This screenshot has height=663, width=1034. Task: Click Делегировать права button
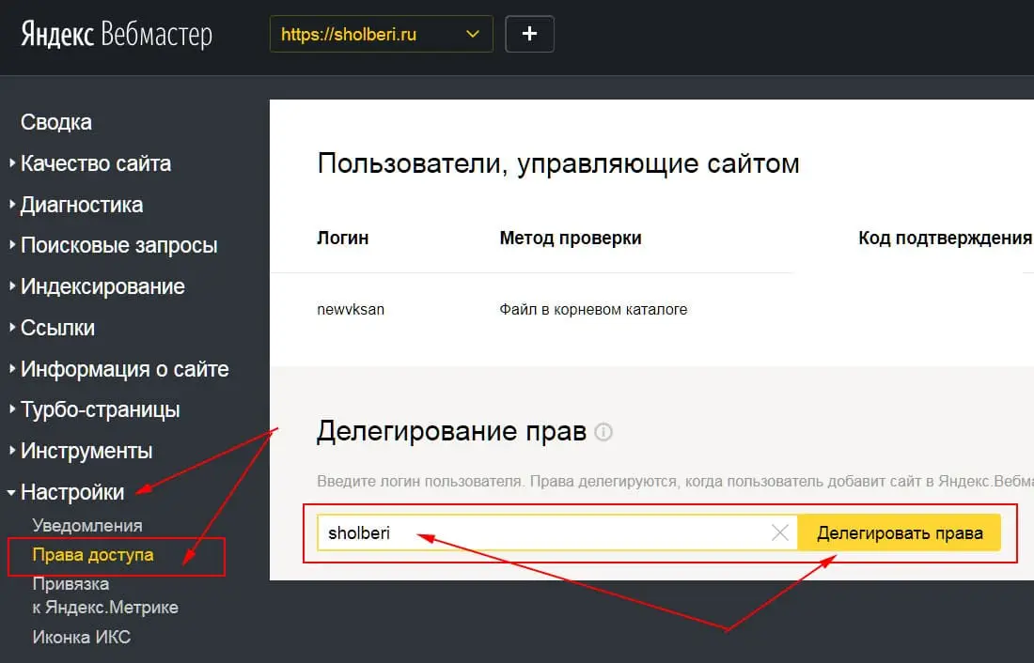pos(900,532)
